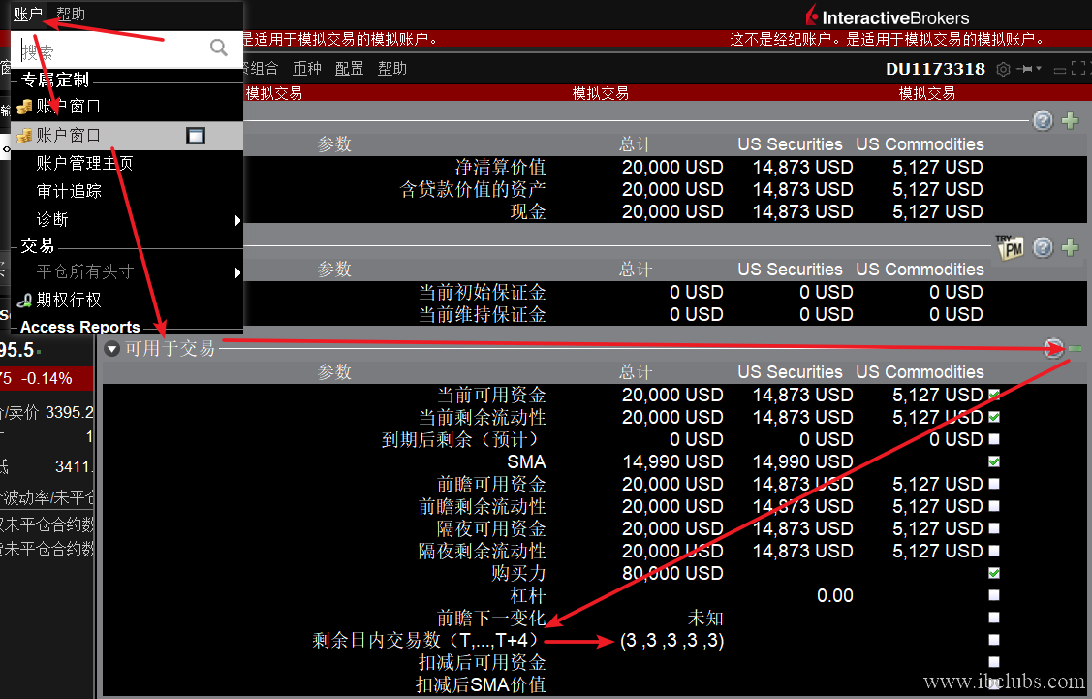Click the 净清算价值 row label
The width and height of the screenshot is (1092, 699).
[x=500, y=168]
